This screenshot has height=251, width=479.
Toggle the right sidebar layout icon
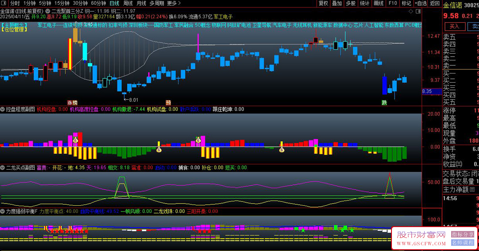pos(418,11)
